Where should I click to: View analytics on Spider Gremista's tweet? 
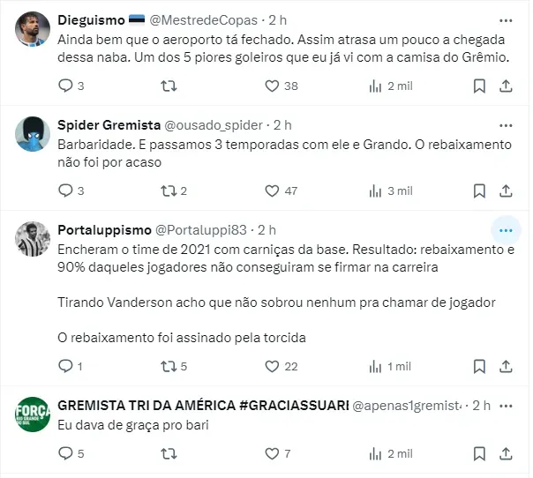point(377,190)
